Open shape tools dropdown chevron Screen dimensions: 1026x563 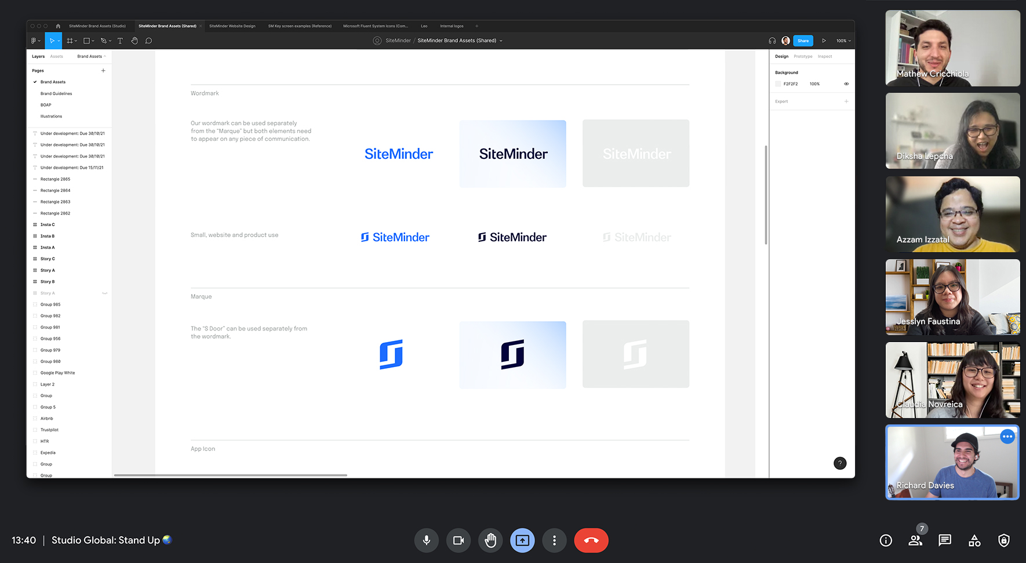93,41
